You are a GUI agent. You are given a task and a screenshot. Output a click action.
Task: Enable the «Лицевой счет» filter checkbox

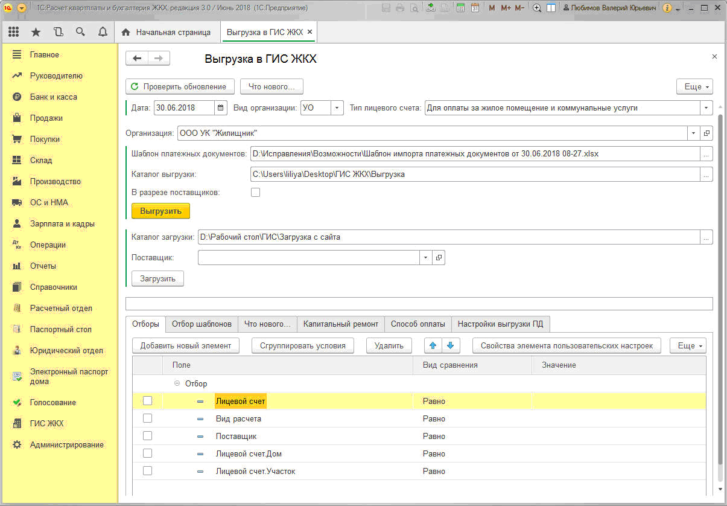pos(147,400)
